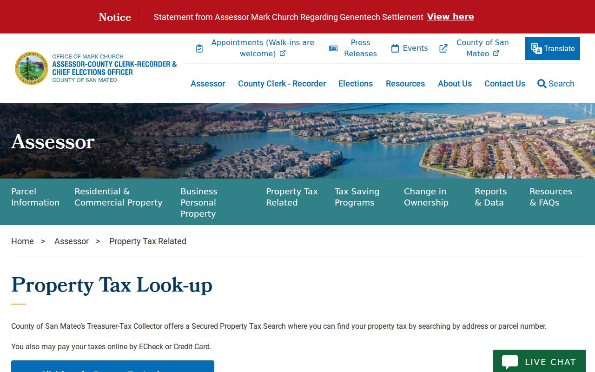Viewport: 595px width, 372px height.
Task: Click the Translate button
Action: [553, 49]
